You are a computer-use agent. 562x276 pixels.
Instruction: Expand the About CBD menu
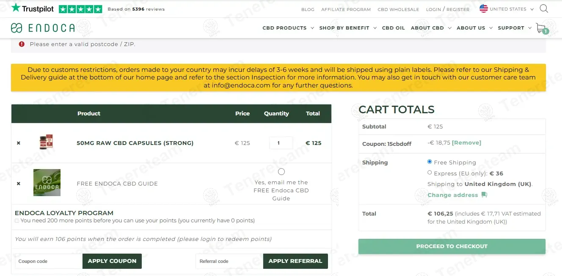pyautogui.click(x=431, y=28)
